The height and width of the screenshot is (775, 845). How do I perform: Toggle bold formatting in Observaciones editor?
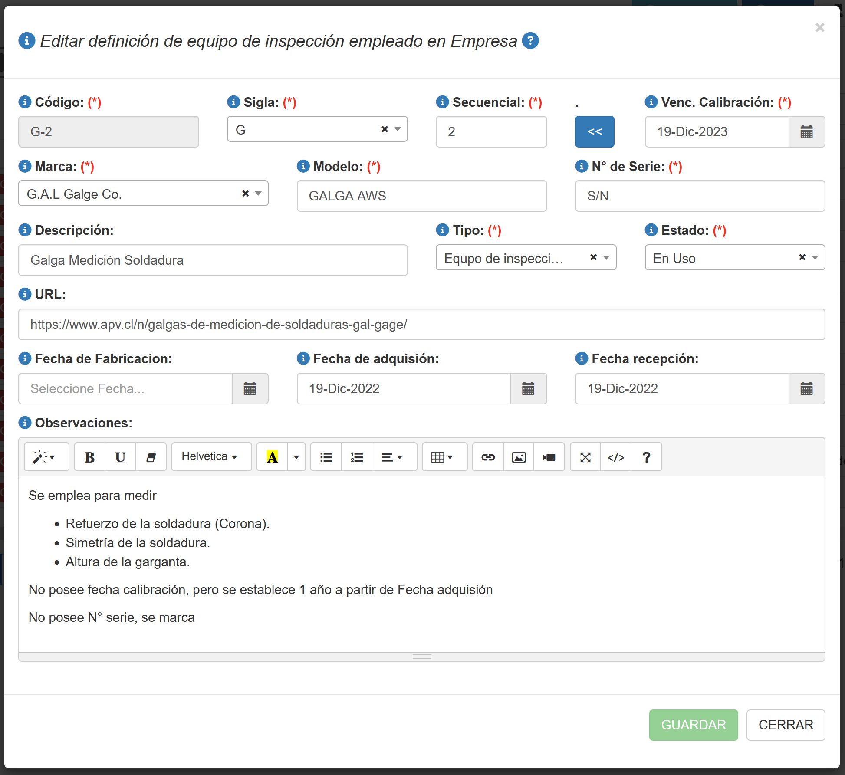pos(90,457)
